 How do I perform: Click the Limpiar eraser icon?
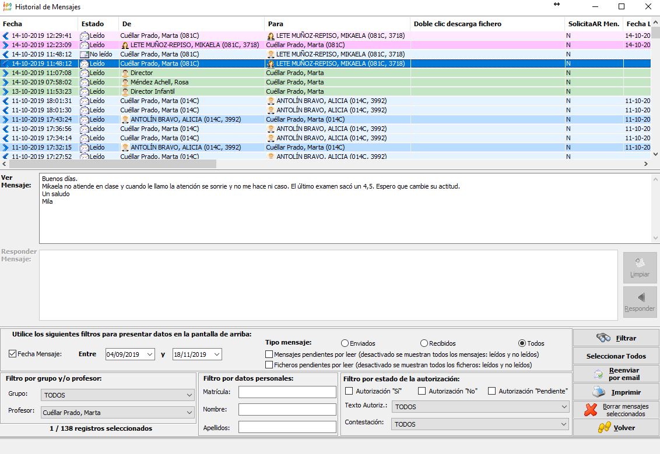(640, 263)
